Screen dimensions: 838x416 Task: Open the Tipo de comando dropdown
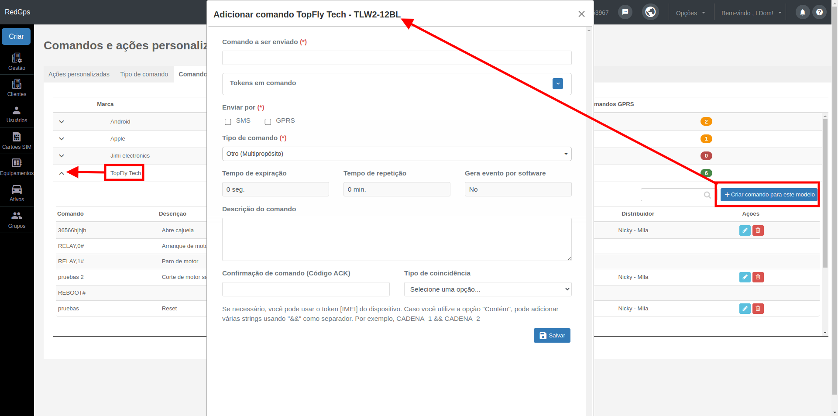(x=397, y=154)
